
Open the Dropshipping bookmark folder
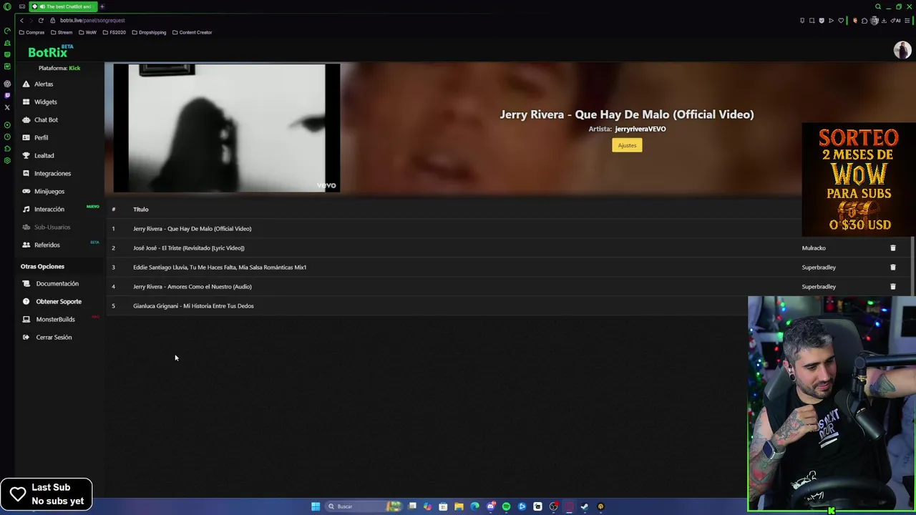[149, 32]
